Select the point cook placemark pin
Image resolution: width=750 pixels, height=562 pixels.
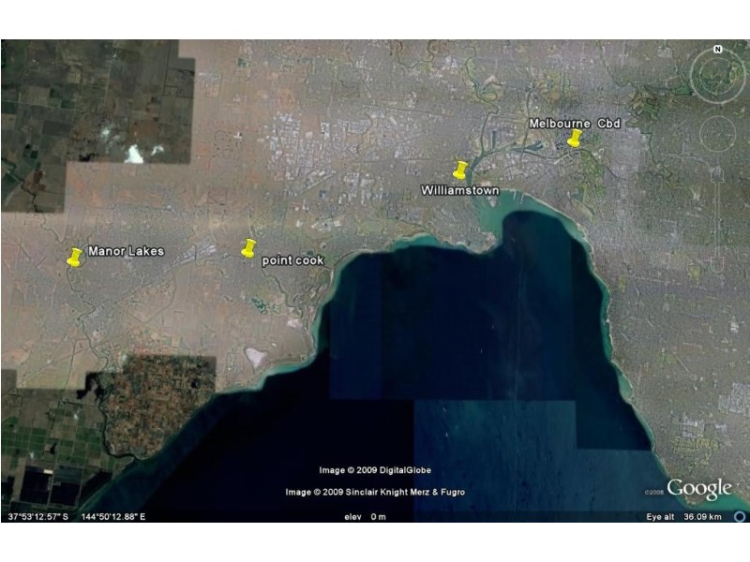[248, 247]
